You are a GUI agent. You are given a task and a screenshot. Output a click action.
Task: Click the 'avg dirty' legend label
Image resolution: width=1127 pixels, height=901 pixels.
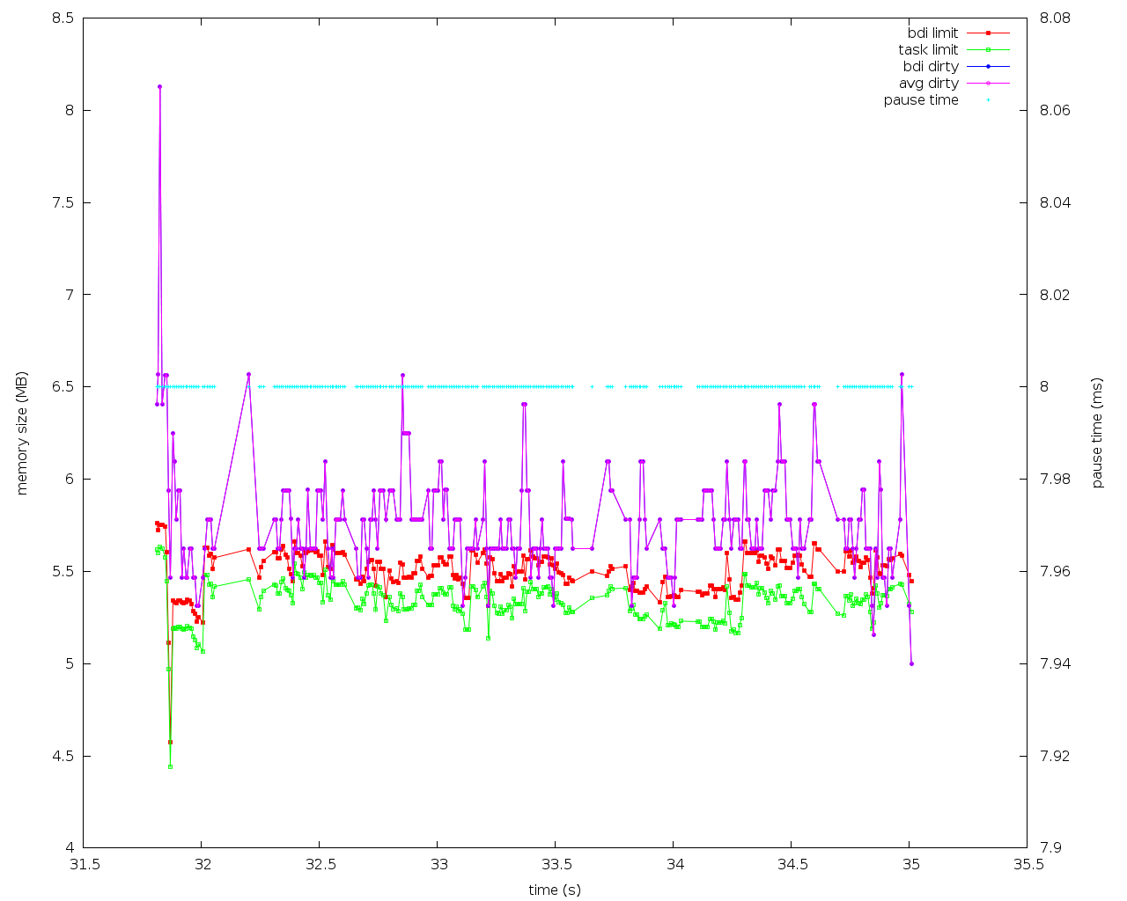click(x=928, y=84)
